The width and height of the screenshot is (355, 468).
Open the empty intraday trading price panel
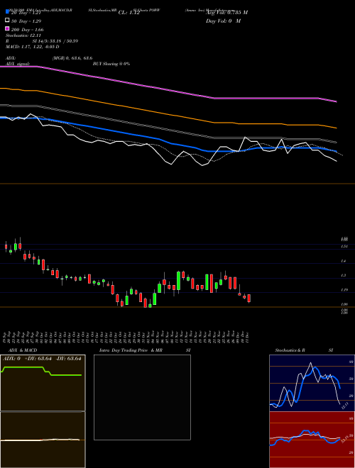click(x=142, y=397)
